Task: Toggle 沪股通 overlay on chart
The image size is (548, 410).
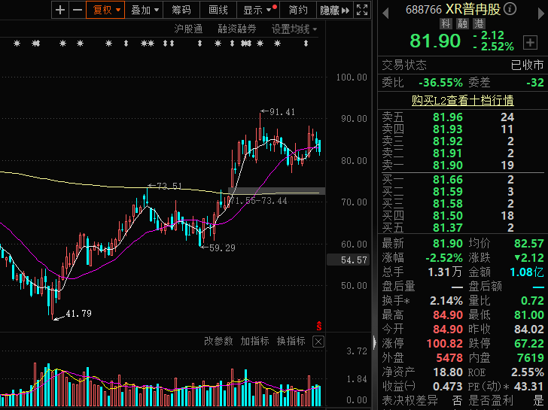Action: [x=188, y=29]
